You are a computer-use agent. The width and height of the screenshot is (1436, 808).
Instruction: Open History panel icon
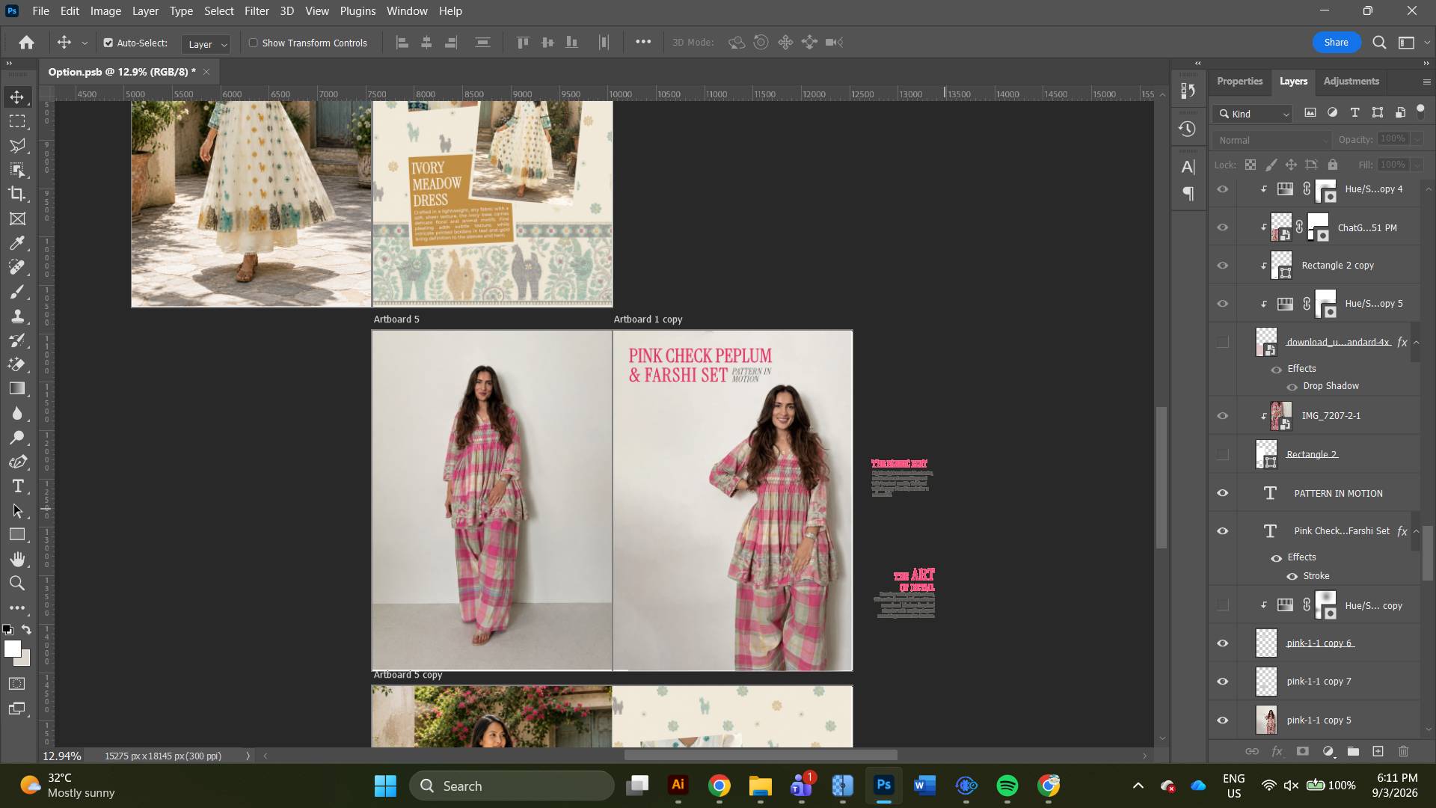(x=1187, y=129)
